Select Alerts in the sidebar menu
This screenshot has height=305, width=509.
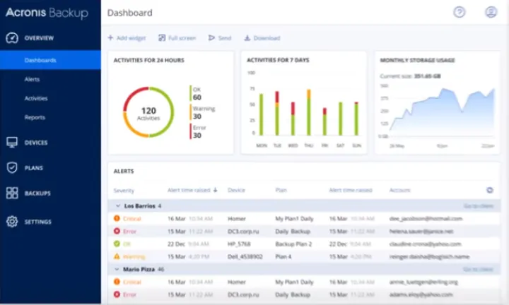pos(32,79)
